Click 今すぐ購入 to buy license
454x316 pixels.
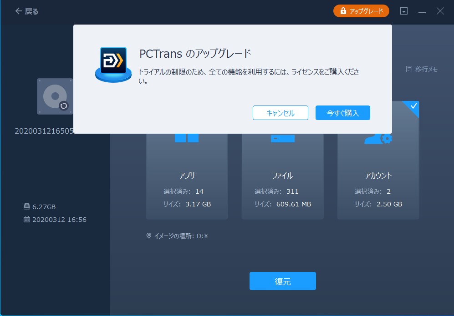343,113
